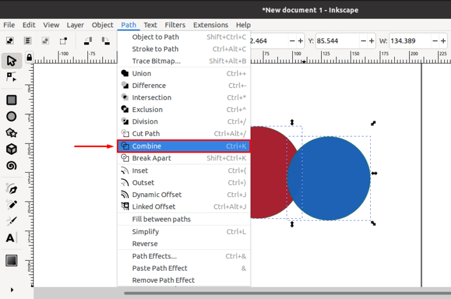Select the Node editing tool
The width and height of the screenshot is (451, 299).
click(x=12, y=77)
